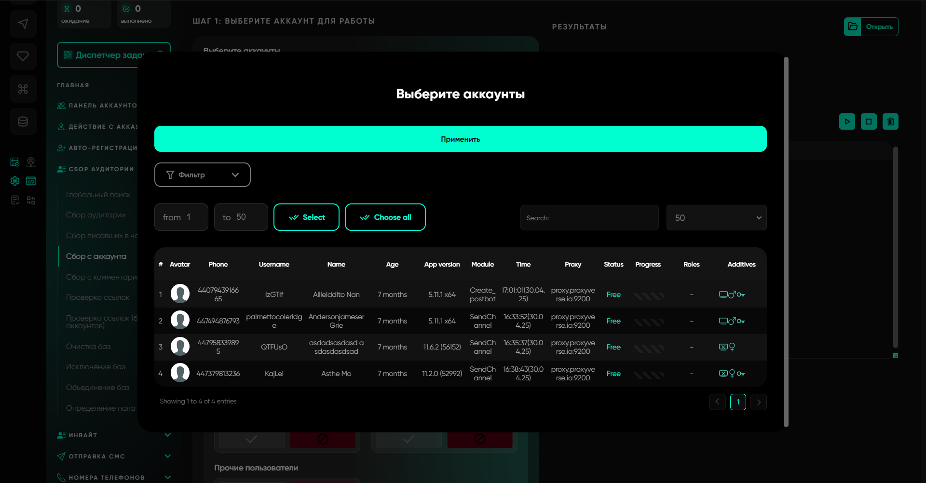Open the database icon in left sidebar
Screen dimensions: 926x483
[23, 121]
